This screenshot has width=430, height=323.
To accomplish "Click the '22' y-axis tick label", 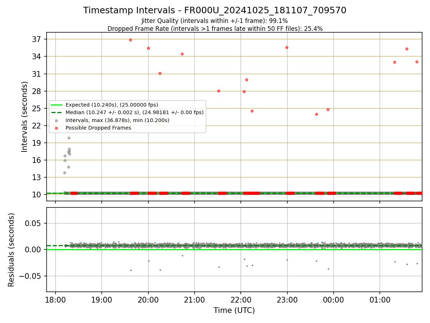I will click(37, 126).
